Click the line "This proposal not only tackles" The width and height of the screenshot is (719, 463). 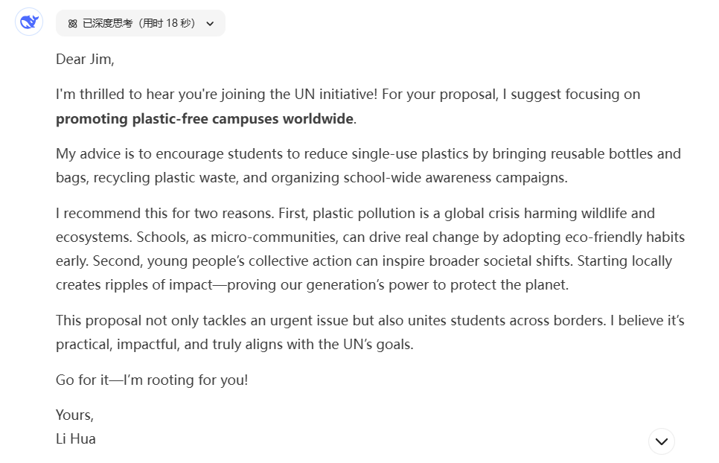point(370,320)
